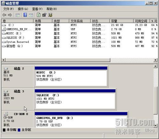Click the 1023 MB size under 磁盘 3
The image size is (159, 139).
[9, 98]
